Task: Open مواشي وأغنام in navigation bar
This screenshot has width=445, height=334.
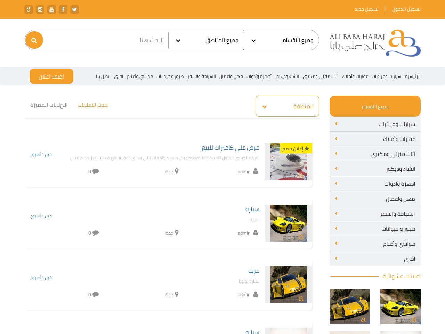Action: click(140, 76)
